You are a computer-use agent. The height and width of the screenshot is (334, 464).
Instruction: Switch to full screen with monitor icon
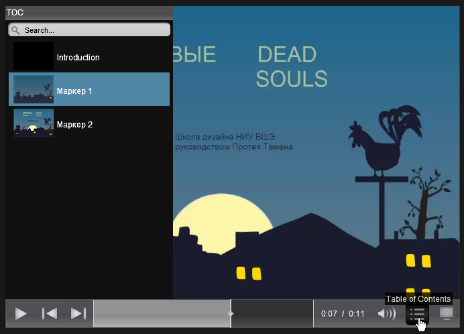pyautogui.click(x=447, y=313)
